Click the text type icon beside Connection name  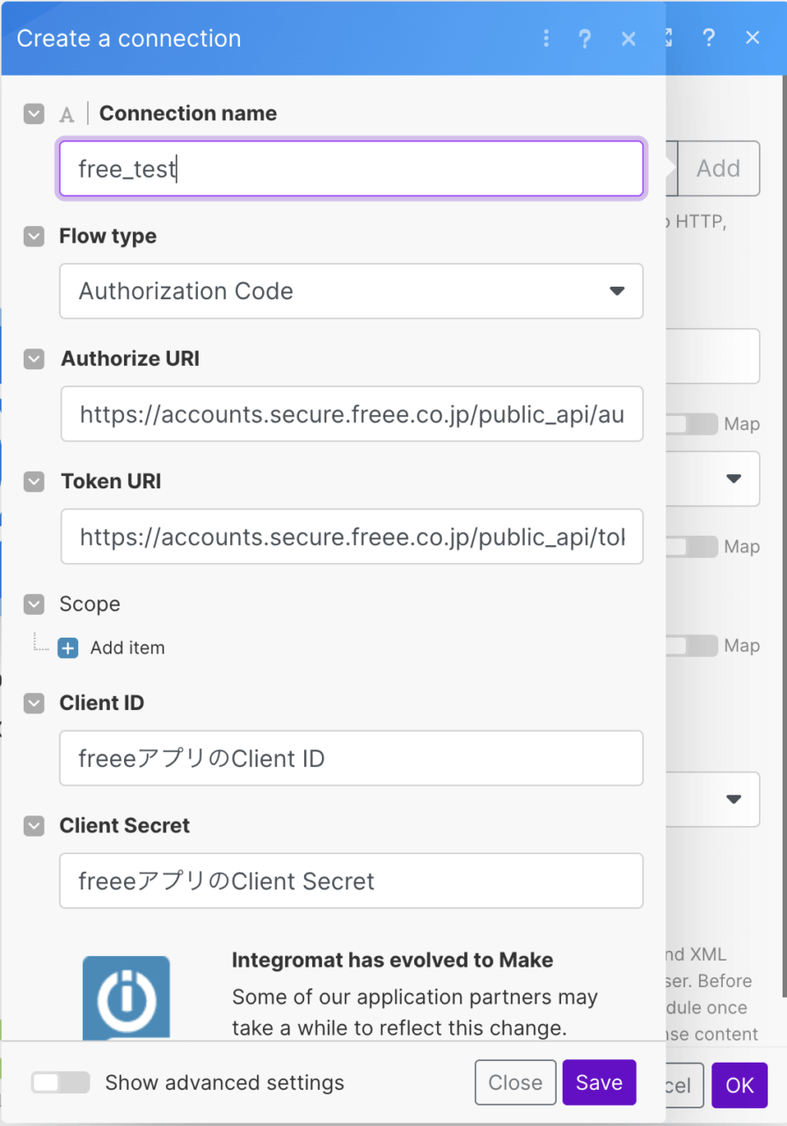67,114
